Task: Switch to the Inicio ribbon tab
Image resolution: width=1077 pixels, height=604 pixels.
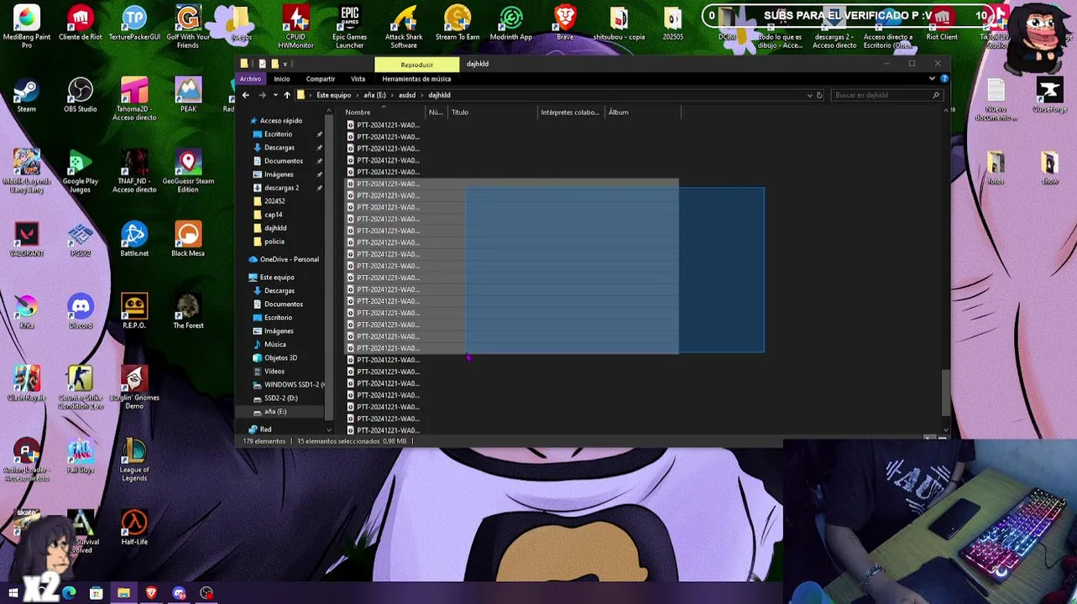Action: pos(281,79)
